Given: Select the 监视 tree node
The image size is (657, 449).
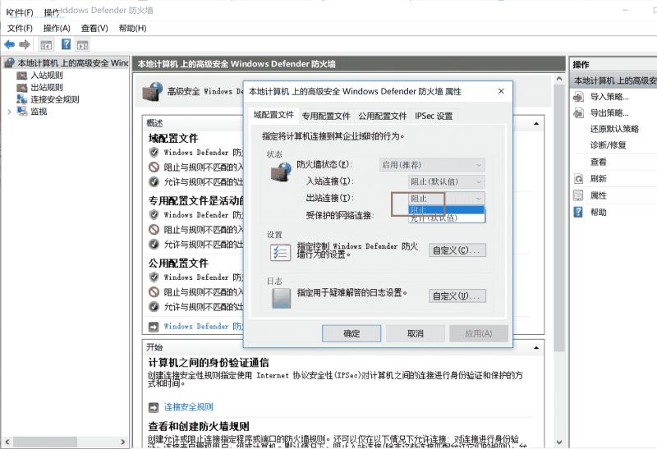Looking at the screenshot, I should click(x=39, y=112).
